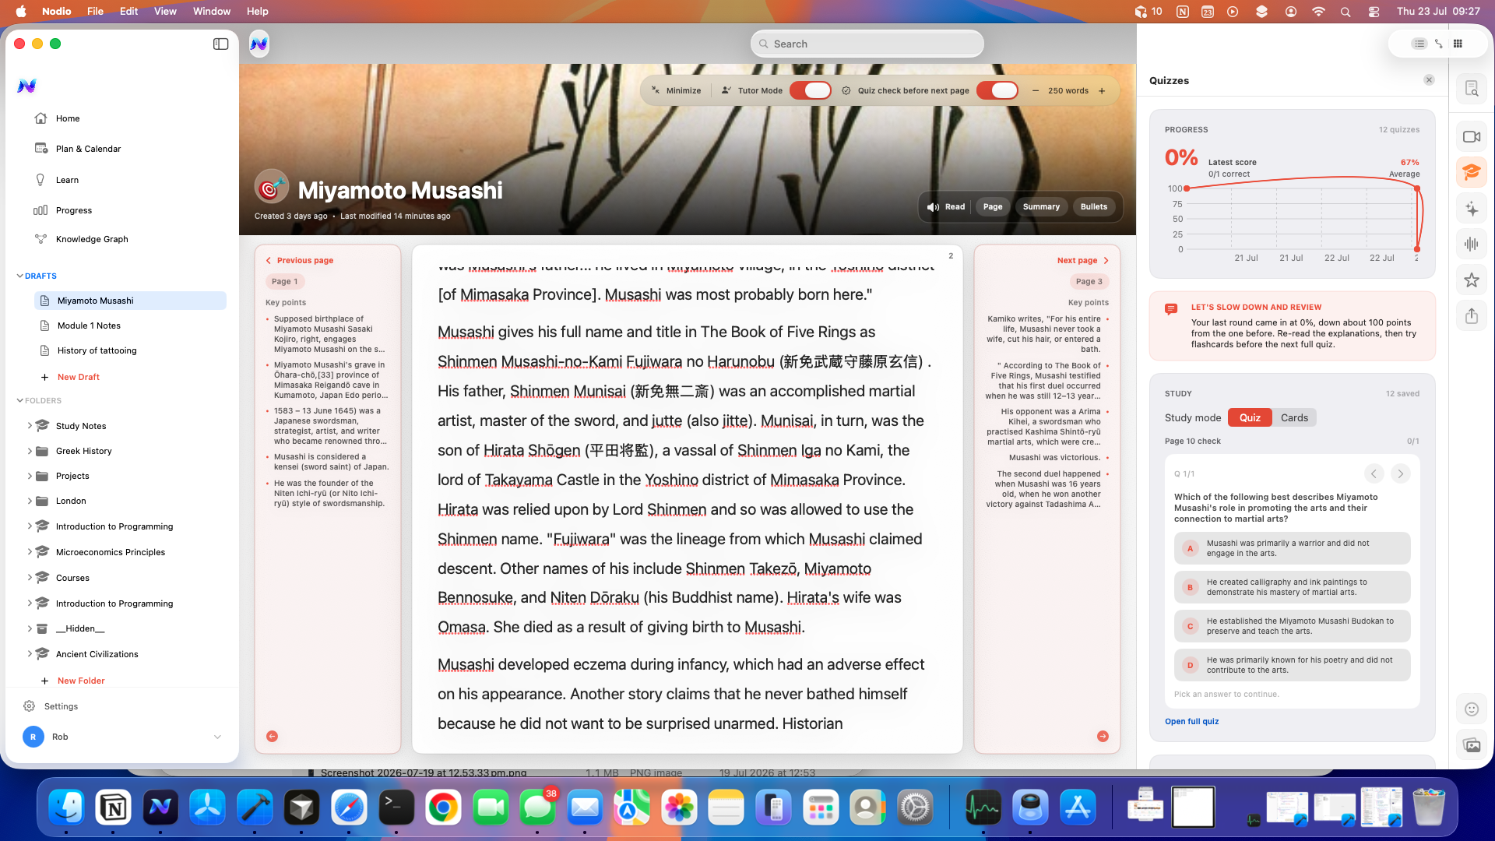The image size is (1495, 841).
Task: Click New Draft button
Action: 78,377
